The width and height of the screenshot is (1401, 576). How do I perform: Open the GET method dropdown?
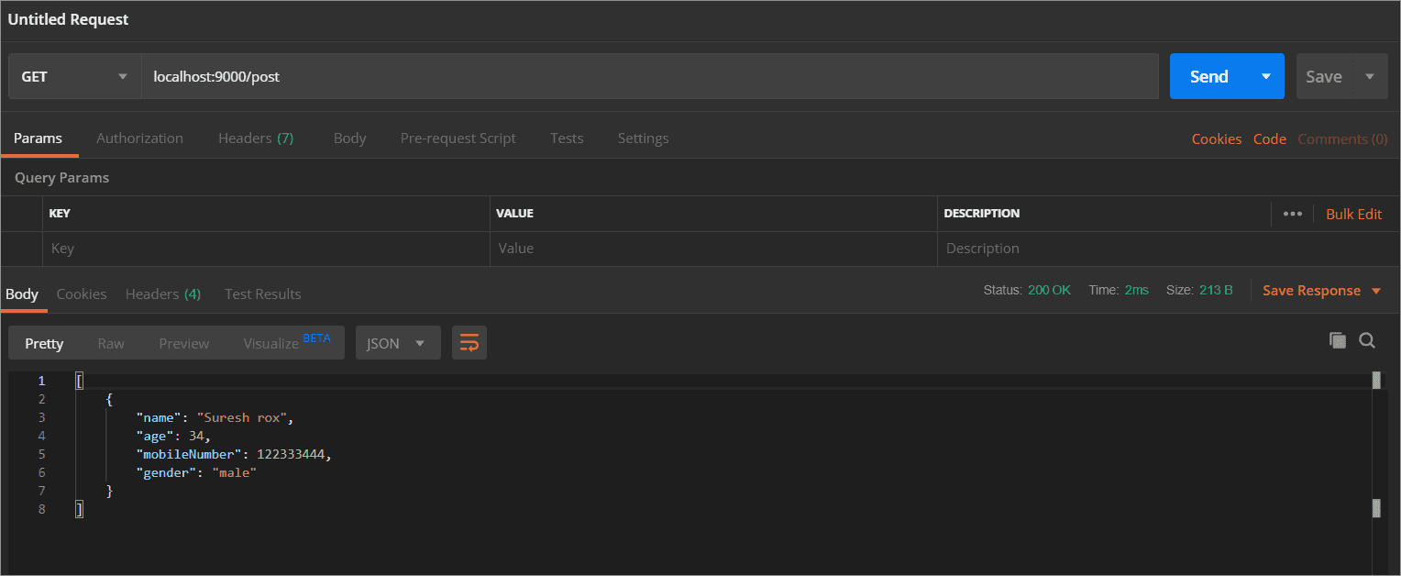click(74, 77)
